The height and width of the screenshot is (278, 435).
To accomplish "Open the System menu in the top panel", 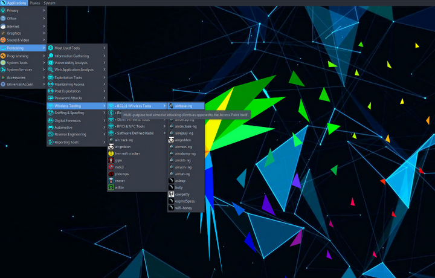I will pyautogui.click(x=50, y=3).
